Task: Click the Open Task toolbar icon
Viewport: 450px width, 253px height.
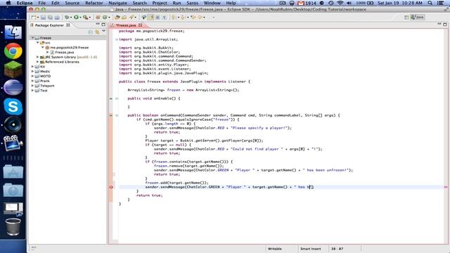Action: point(124,17)
